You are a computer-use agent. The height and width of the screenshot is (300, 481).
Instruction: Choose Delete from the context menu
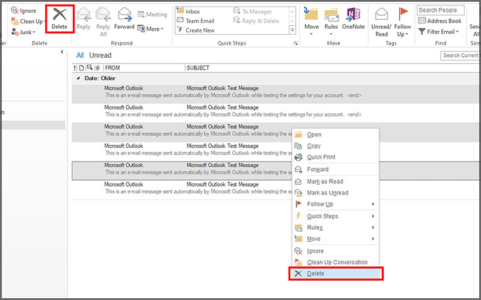[335, 274]
